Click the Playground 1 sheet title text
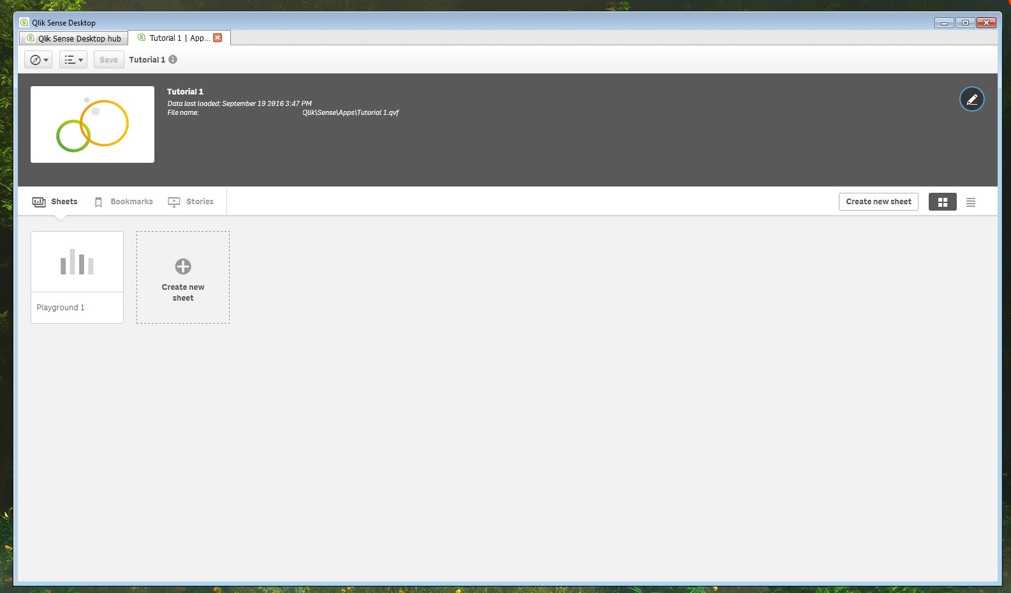This screenshot has height=593, width=1011. [61, 308]
